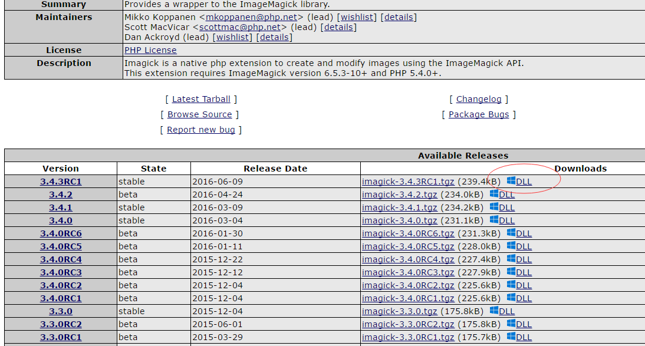Click Report new bug link

point(200,130)
